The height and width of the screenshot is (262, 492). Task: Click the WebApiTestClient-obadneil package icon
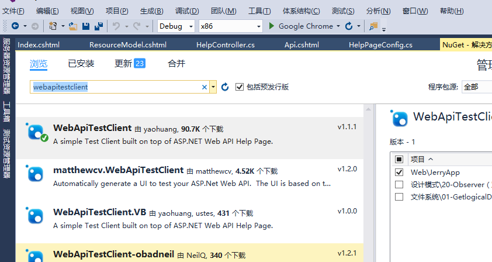click(x=34, y=256)
